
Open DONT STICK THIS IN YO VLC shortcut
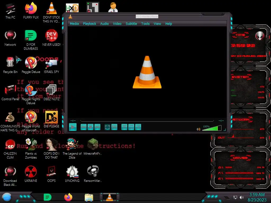(52, 12)
